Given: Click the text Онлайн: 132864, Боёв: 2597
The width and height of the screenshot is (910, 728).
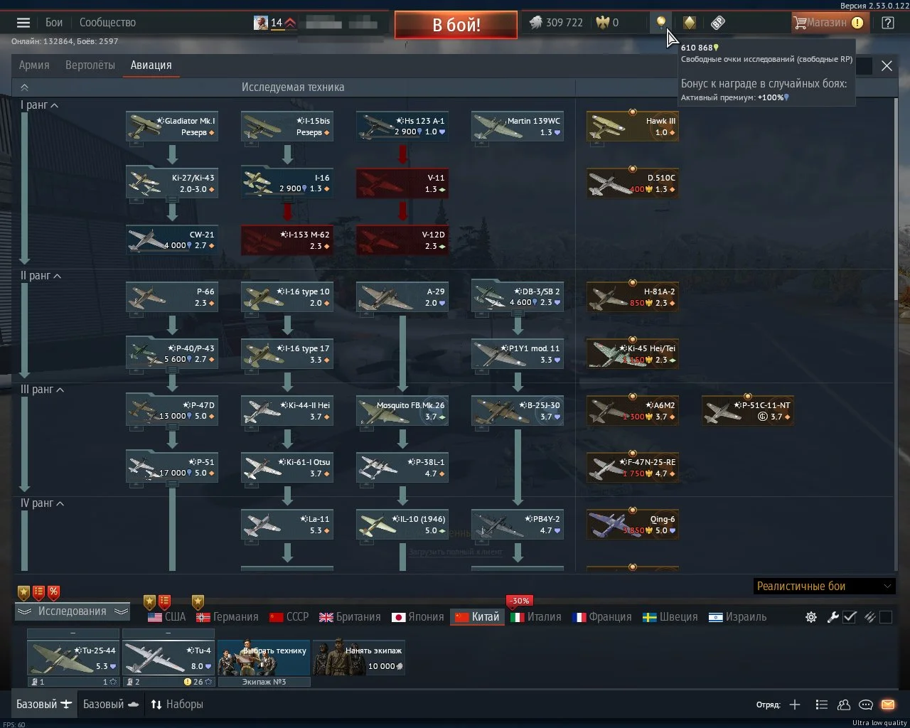Looking at the screenshot, I should 65,41.
